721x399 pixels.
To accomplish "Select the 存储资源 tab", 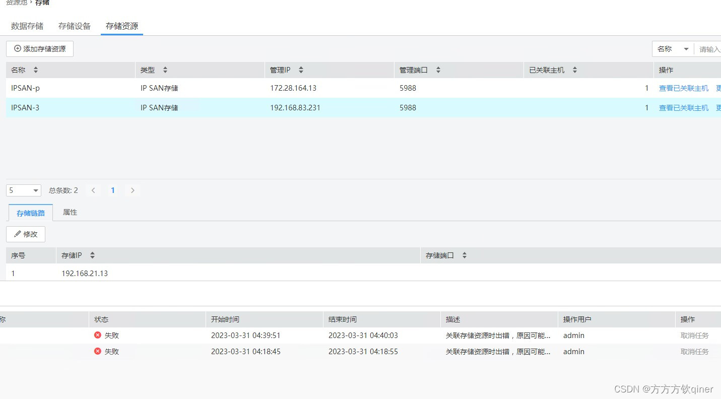I will click(122, 26).
